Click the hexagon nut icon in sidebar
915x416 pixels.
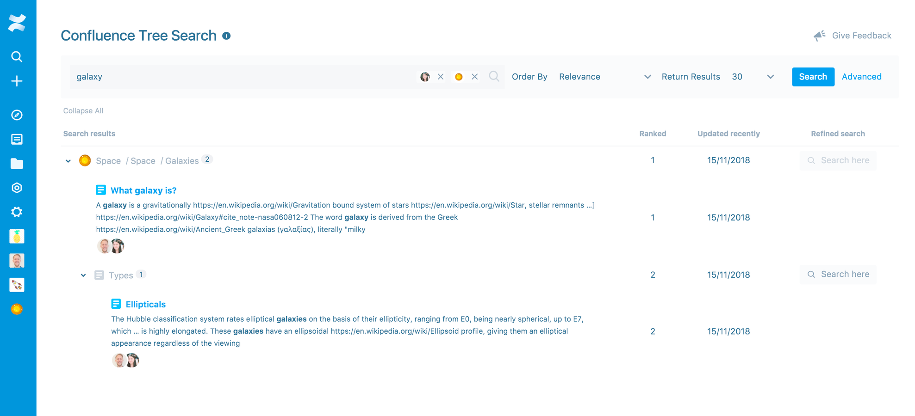pyautogui.click(x=17, y=188)
